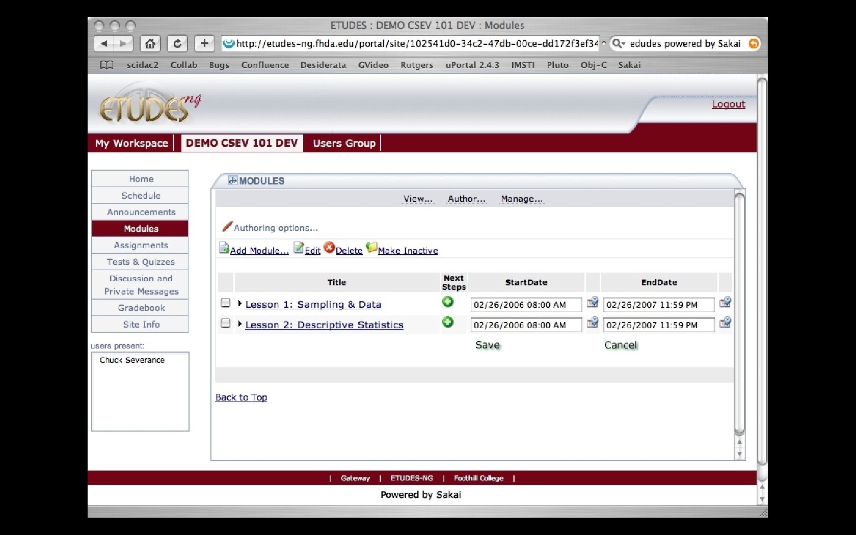The height and width of the screenshot is (535, 856).
Task: Click the browser back arrow button
Action: coord(104,44)
